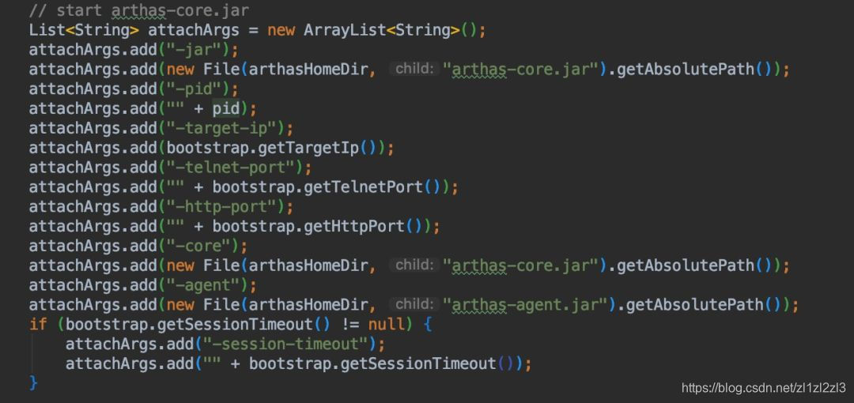Click the "arthas-agent.jar" string literal
The image size is (854, 403).
click(525, 304)
